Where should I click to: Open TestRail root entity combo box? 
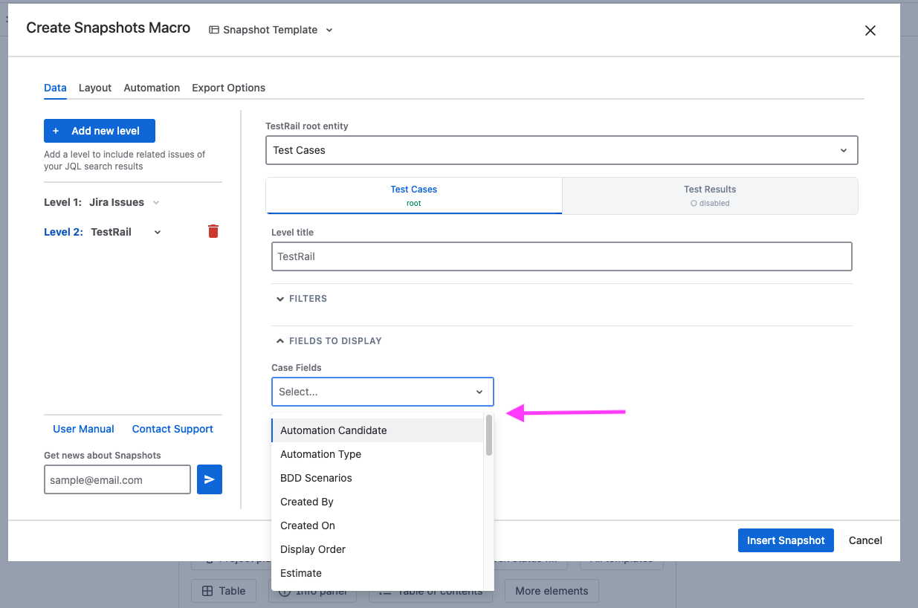(561, 150)
